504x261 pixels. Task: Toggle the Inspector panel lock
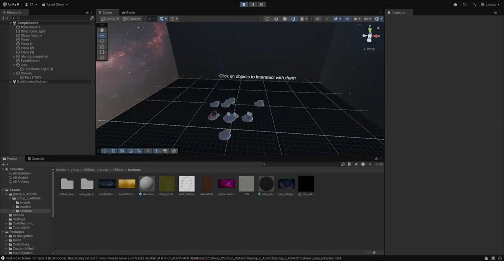coord(495,12)
